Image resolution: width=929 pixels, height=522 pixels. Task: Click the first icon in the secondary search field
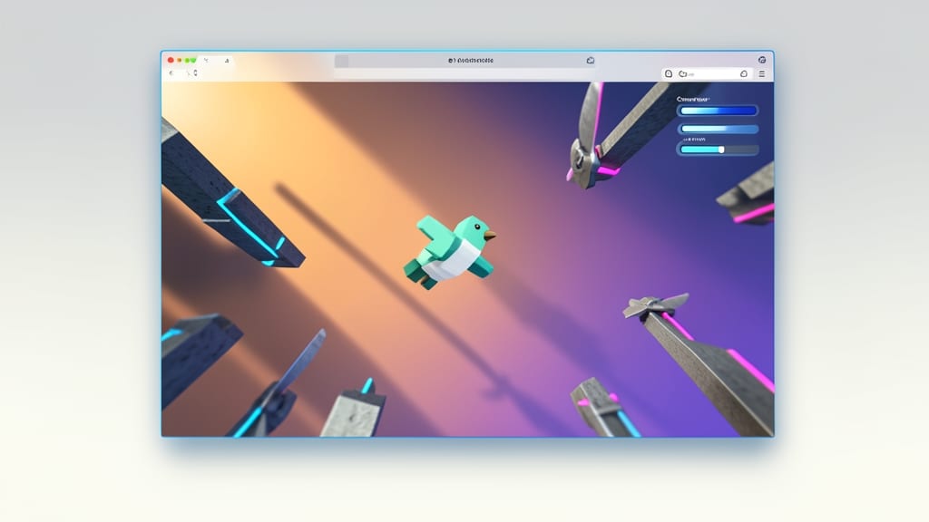click(669, 74)
